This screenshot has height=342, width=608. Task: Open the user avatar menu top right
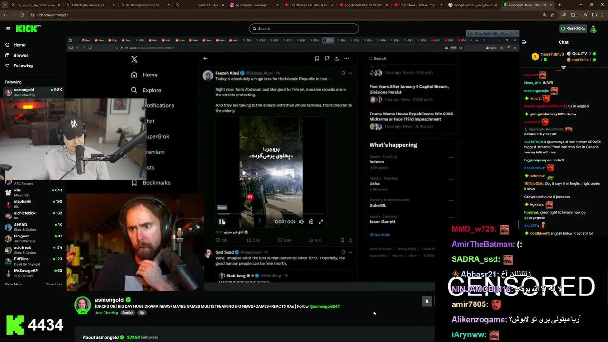click(x=593, y=28)
